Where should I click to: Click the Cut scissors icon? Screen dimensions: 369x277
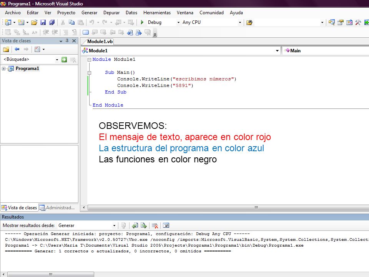(x=63, y=22)
